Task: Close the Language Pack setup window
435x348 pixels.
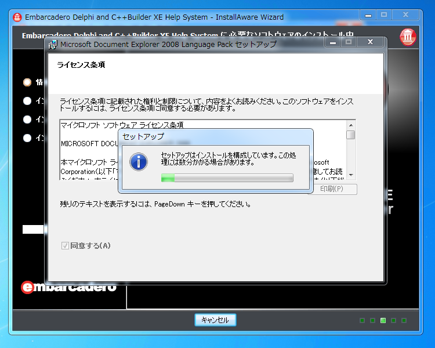Action: coord(371,42)
